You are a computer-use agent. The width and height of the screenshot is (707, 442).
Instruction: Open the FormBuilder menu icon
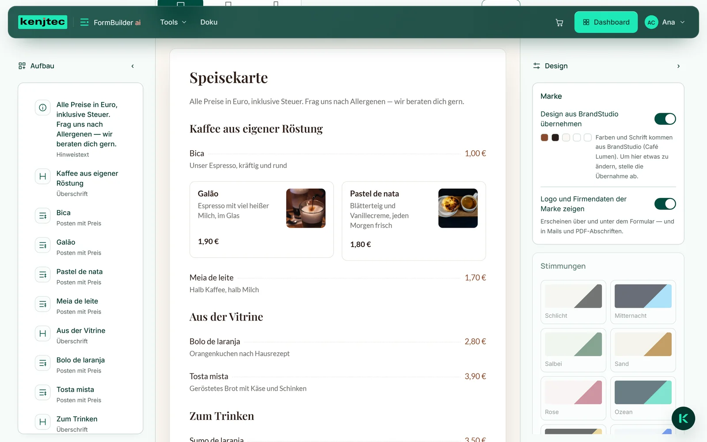pos(84,22)
